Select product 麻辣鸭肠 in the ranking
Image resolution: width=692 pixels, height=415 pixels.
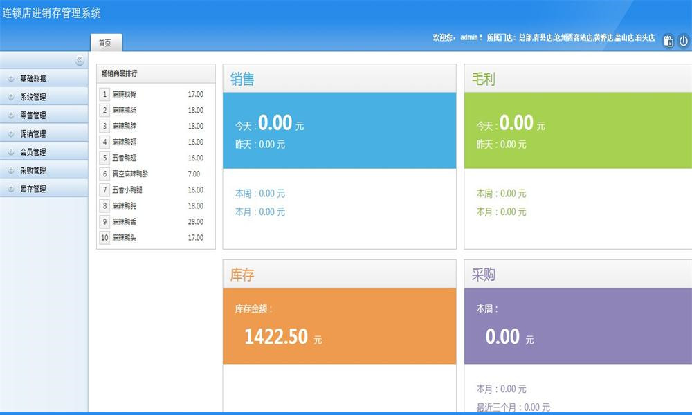tap(124, 110)
